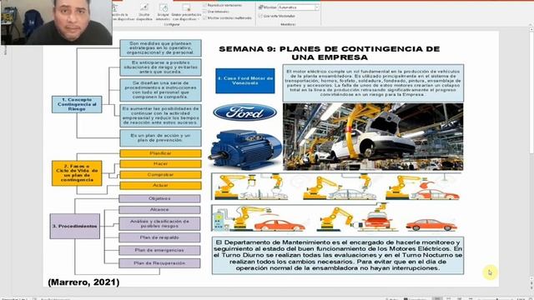The image size is (534, 300).
Task: Select the yellow 'Actuar' box
Action: [160, 185]
